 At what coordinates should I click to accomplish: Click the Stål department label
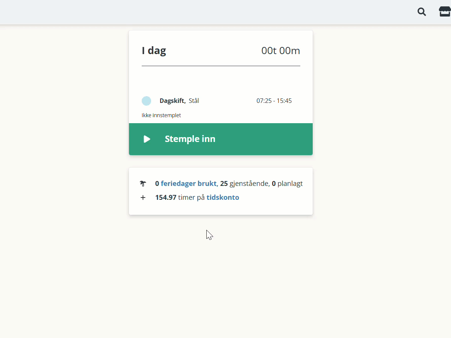194,101
